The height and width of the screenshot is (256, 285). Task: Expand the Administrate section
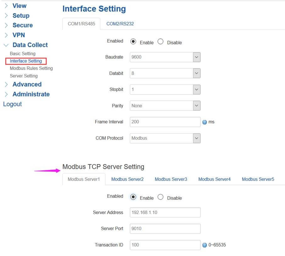pos(31,94)
